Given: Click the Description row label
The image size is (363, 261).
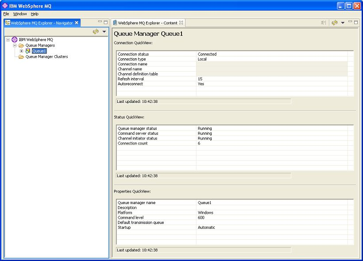Looking at the screenshot, I should pos(127,208).
